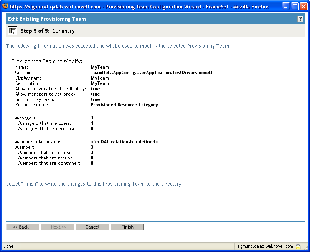310x252 pixels.
Task: Click the 'Done' status bar text
Action: (x=8, y=246)
